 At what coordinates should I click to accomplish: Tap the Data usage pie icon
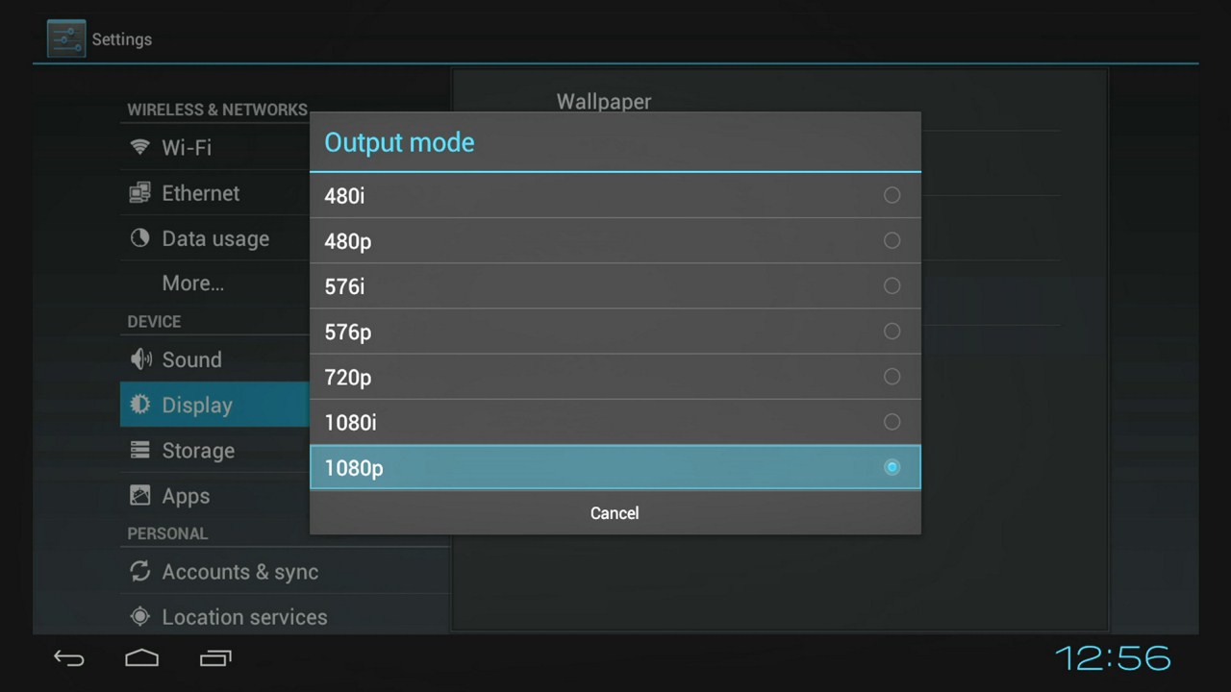coord(140,238)
